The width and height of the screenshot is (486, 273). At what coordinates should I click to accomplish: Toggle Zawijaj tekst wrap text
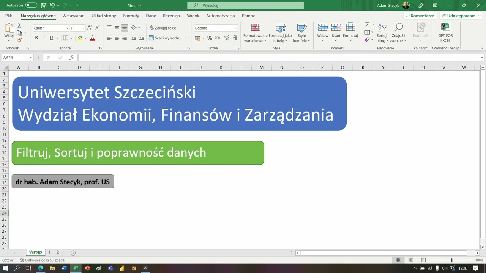[x=163, y=28]
